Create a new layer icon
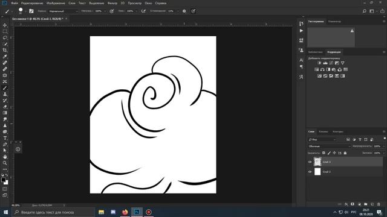 coord(372,204)
